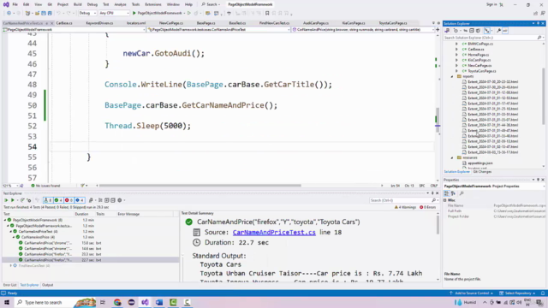Switch to the Output tab
Screen dimensions: 548x308
[x=48, y=285]
